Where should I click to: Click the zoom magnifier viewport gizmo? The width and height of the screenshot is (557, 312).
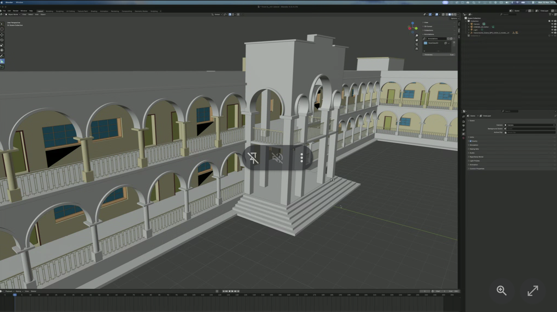(x=417, y=36)
